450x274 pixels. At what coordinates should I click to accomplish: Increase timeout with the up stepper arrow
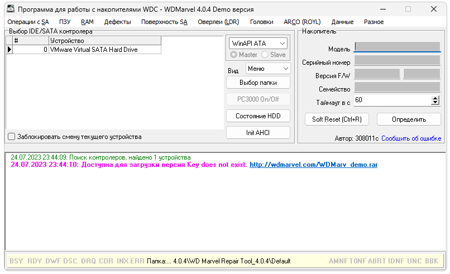click(435, 98)
